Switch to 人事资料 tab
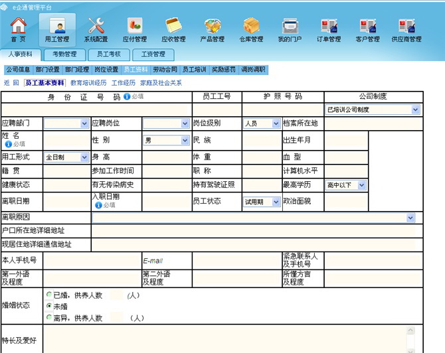This screenshot has width=445, height=353. click(21, 54)
